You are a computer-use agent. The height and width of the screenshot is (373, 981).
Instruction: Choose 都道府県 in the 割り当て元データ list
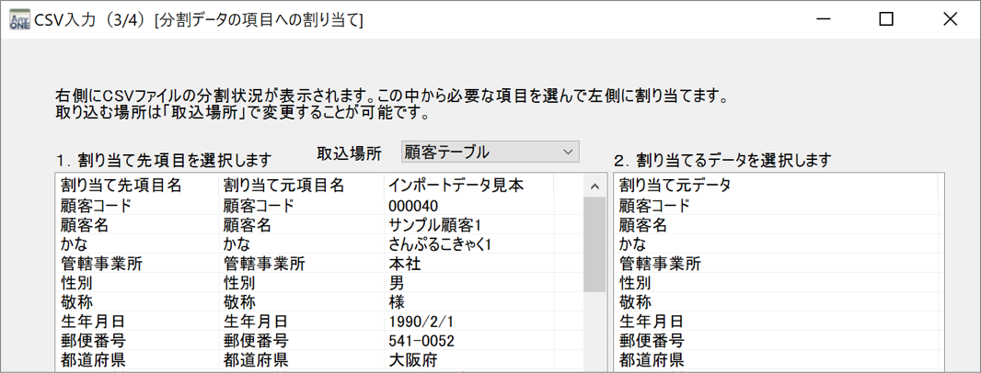pyautogui.click(x=652, y=360)
